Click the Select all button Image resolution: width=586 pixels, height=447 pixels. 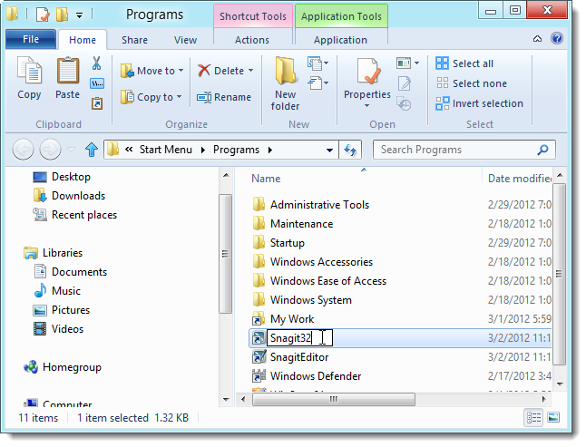[x=464, y=63]
